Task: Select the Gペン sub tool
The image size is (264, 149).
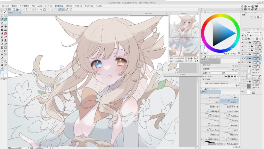Action: pyautogui.click(x=210, y=102)
